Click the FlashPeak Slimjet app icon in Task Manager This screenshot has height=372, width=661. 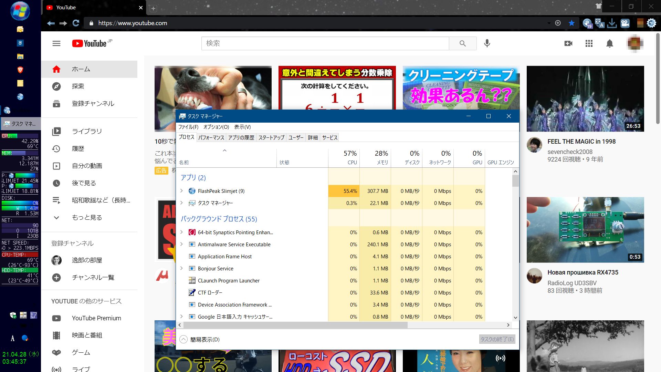(192, 191)
